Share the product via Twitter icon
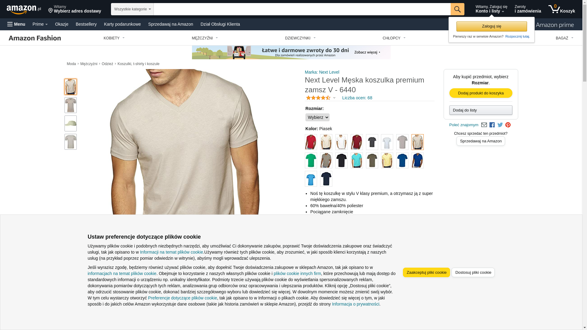 pyautogui.click(x=500, y=125)
